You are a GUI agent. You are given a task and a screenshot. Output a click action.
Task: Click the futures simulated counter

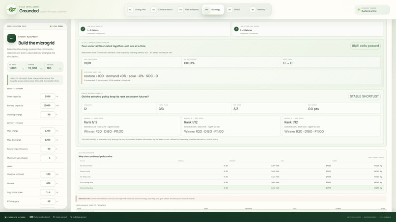click(x=40, y=217)
